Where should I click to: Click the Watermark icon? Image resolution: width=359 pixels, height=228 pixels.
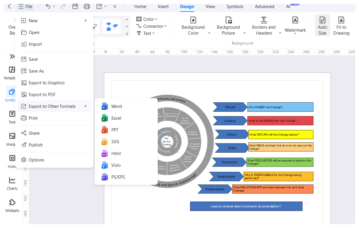pyautogui.click(x=295, y=20)
